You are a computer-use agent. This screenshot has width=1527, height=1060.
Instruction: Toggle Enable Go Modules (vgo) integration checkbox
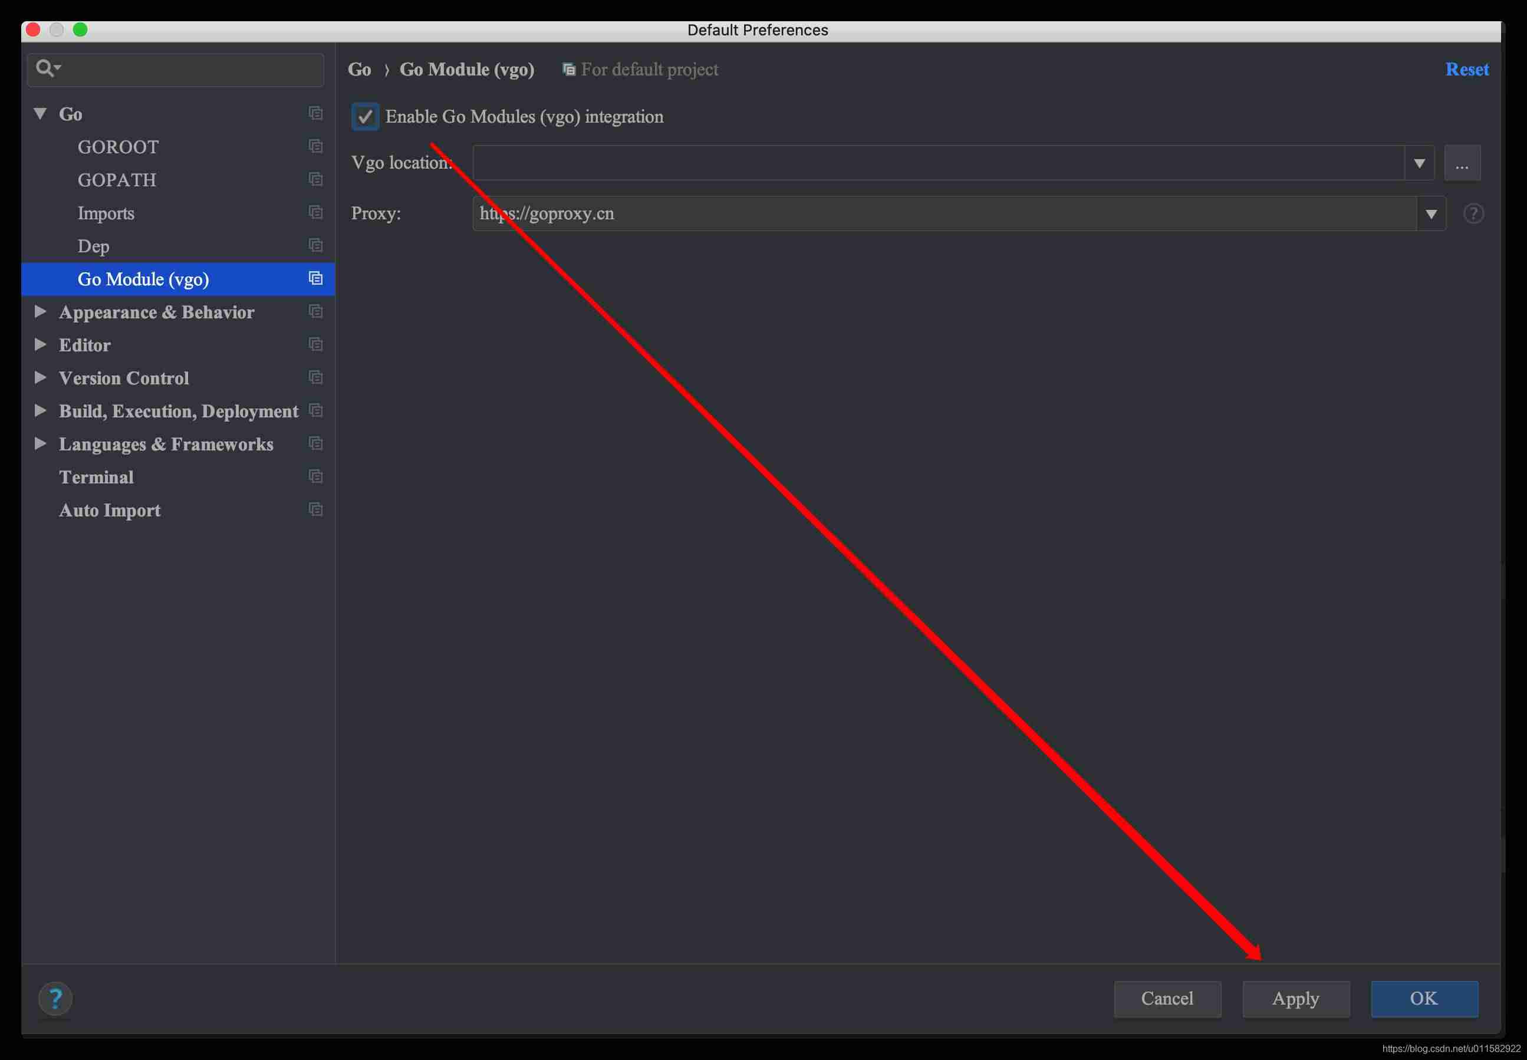pos(366,117)
